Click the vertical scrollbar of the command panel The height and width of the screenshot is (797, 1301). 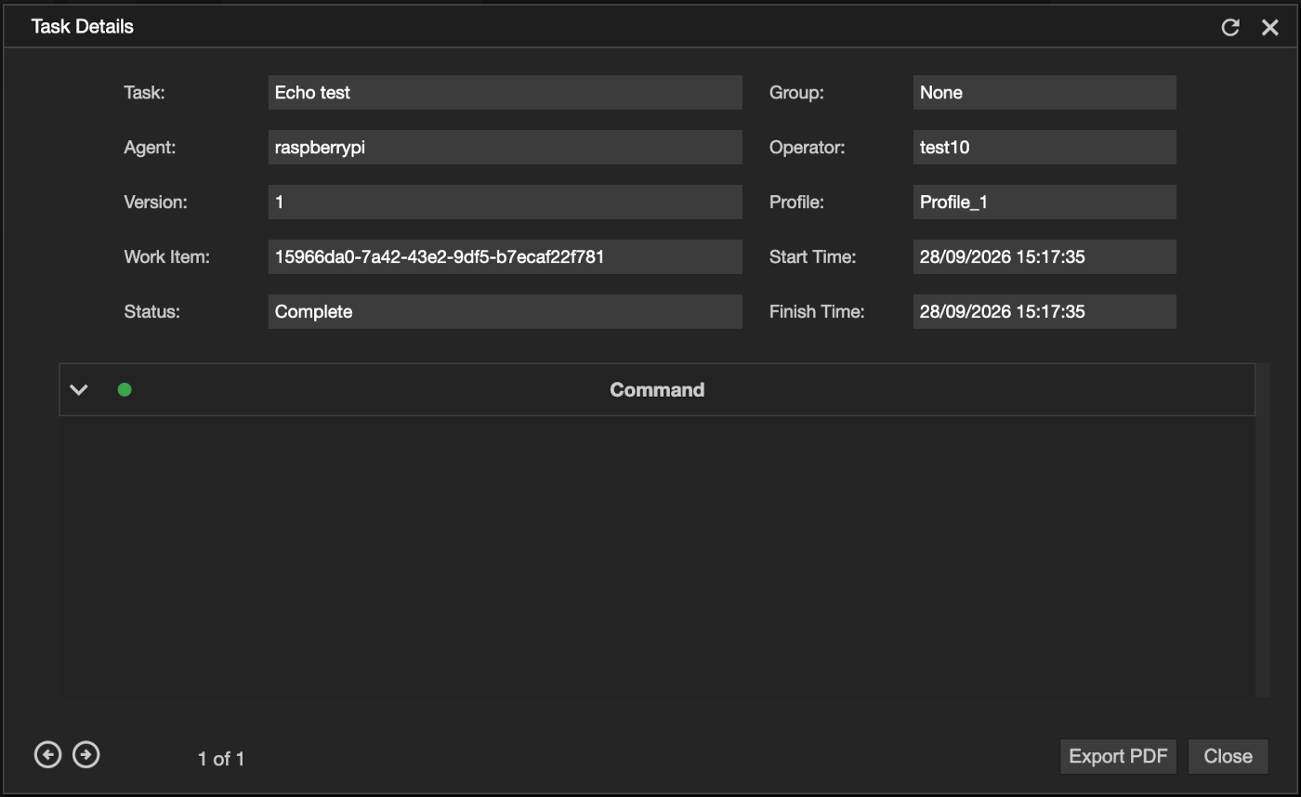click(1262, 529)
